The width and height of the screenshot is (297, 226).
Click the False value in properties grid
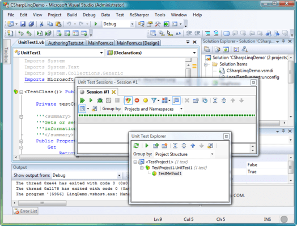pos(252,165)
